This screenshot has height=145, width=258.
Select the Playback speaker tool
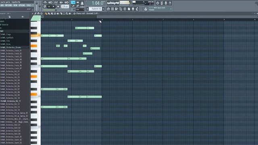[x=70, y=14]
